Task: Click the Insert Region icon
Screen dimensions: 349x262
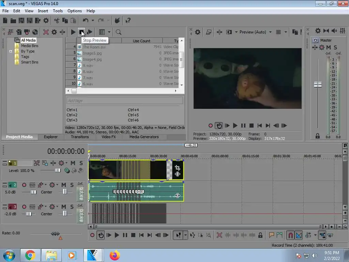Action: pyautogui.click(x=279, y=235)
